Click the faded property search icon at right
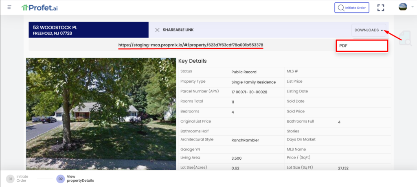Viewport: 417px width, 187px height. click(405, 38)
